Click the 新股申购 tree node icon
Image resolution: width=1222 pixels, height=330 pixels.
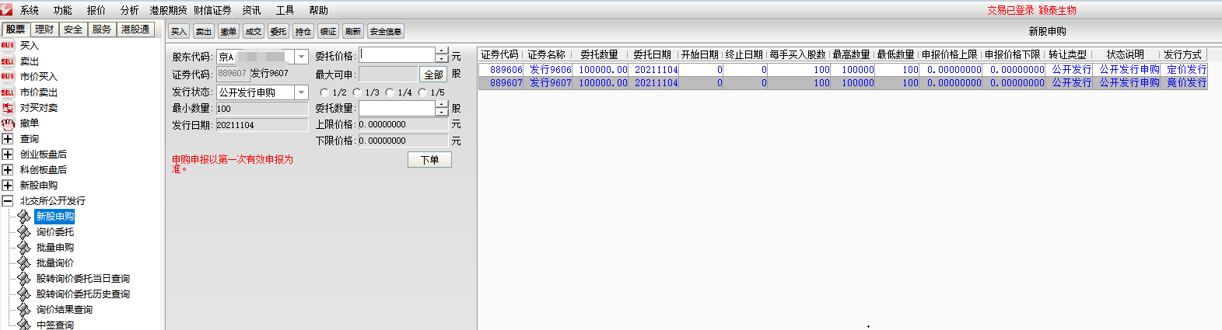[24, 217]
